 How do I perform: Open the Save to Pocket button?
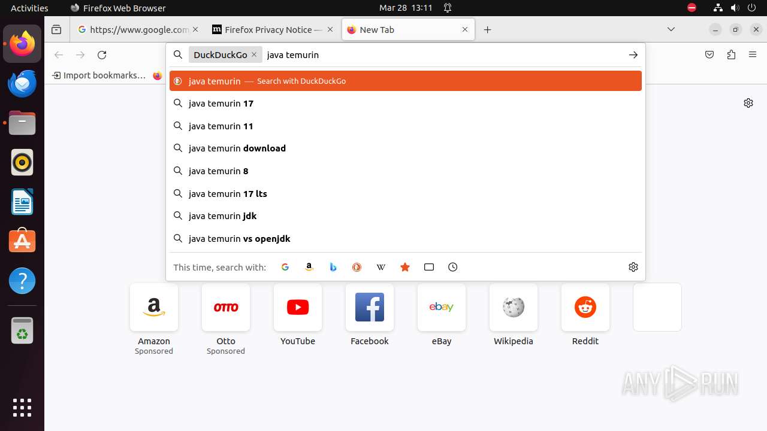(709, 54)
